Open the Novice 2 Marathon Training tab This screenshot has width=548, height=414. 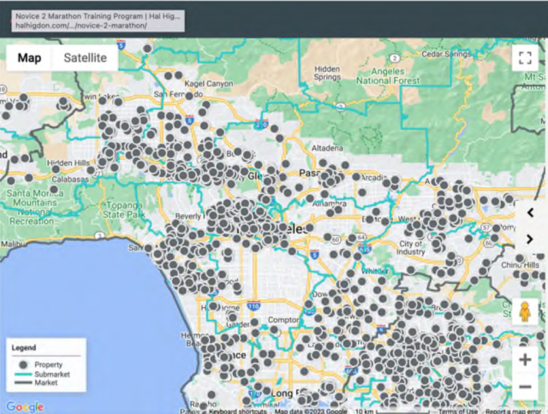pyautogui.click(x=92, y=19)
